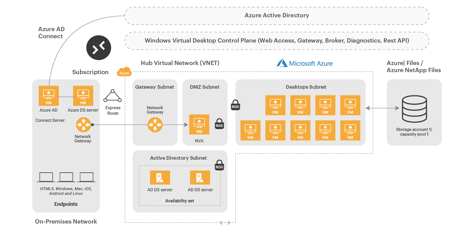Screen dimensions: 474x237
Task: Click the top-right VM in Desktops Subnet
Action: click(x=350, y=105)
